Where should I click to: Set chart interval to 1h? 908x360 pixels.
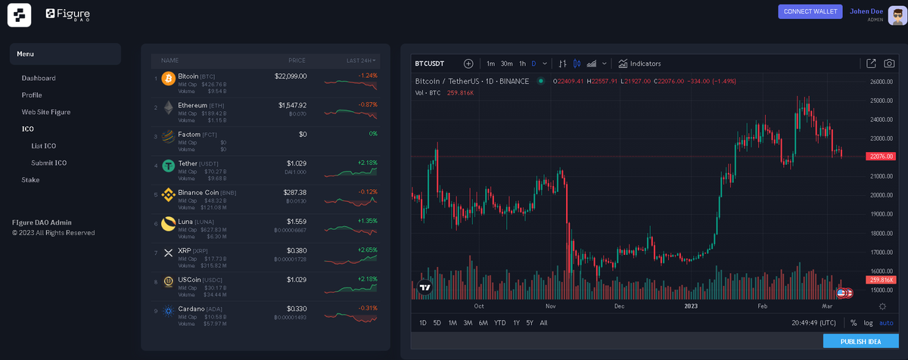point(522,64)
